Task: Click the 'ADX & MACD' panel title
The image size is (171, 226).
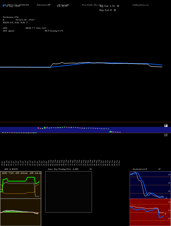Action: (11, 169)
